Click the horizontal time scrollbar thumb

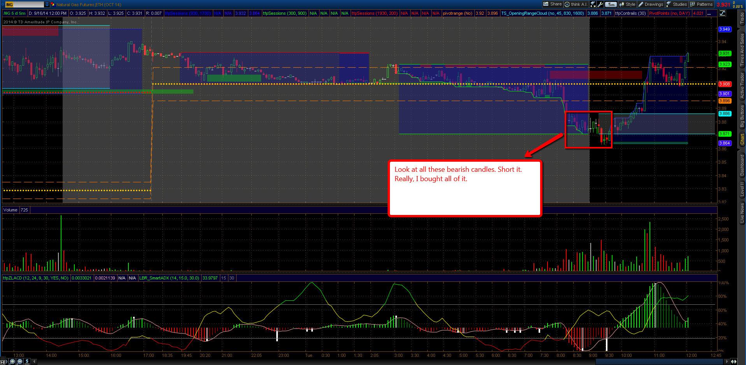659,362
